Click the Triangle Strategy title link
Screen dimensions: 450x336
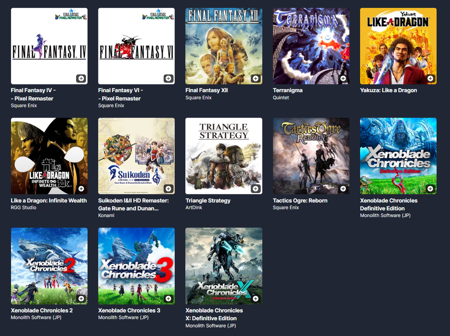pyautogui.click(x=208, y=200)
